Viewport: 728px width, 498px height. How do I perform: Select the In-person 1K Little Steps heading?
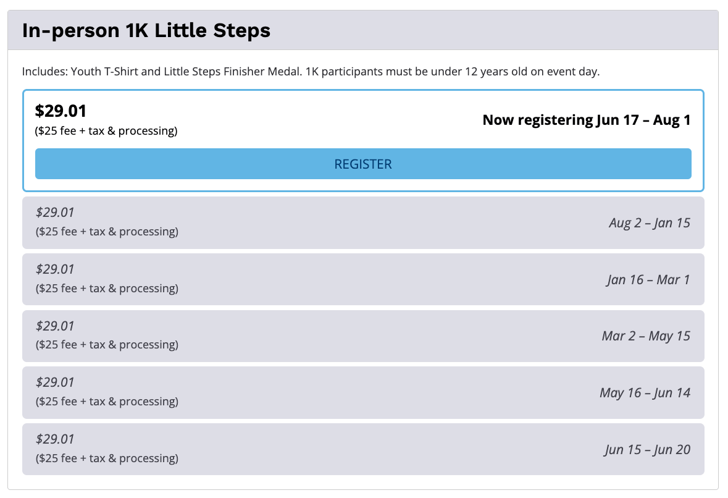[146, 31]
